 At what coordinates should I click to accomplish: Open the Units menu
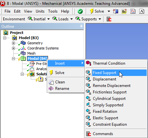(40, 11)
